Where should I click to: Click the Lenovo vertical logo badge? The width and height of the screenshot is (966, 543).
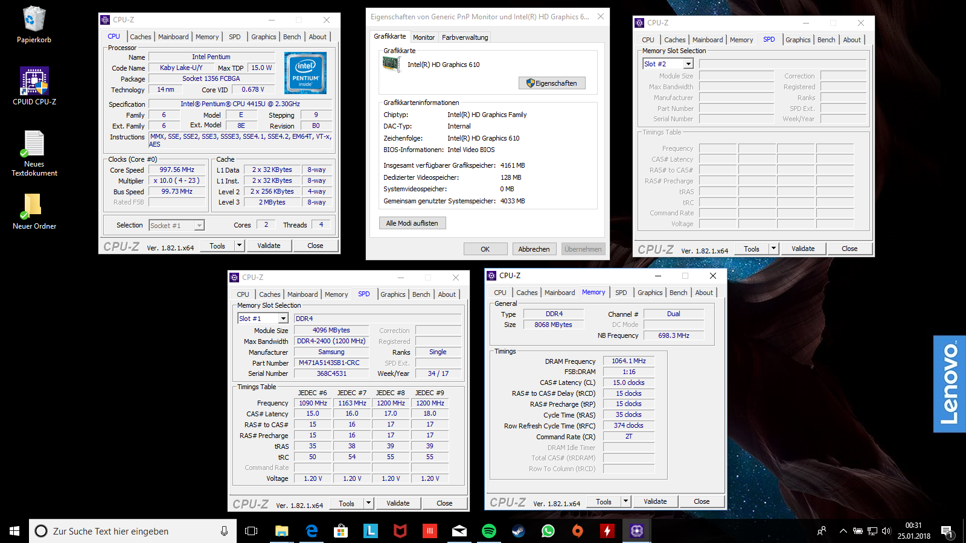950,384
